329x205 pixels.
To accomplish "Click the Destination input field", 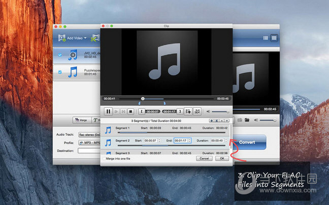I will [89, 151].
